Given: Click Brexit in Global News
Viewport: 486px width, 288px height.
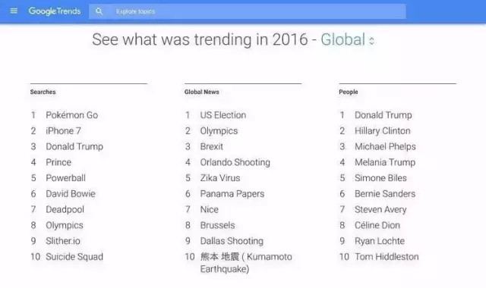Looking at the screenshot, I should (x=211, y=146).
